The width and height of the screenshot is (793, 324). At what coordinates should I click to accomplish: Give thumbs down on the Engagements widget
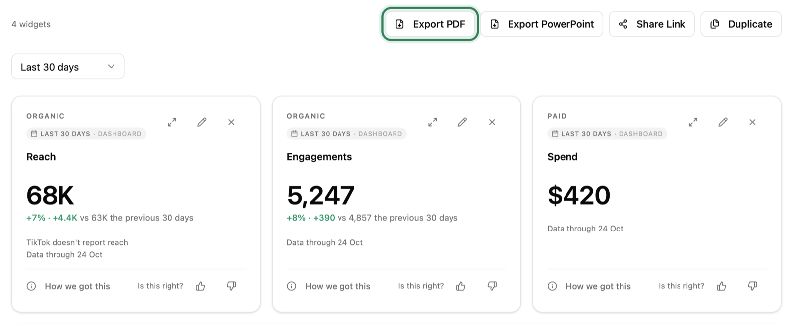pyautogui.click(x=492, y=286)
